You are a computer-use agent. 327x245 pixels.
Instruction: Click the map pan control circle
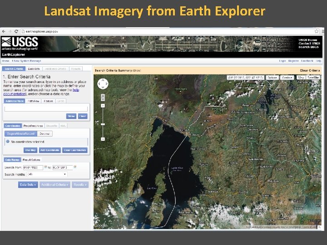tap(103, 84)
